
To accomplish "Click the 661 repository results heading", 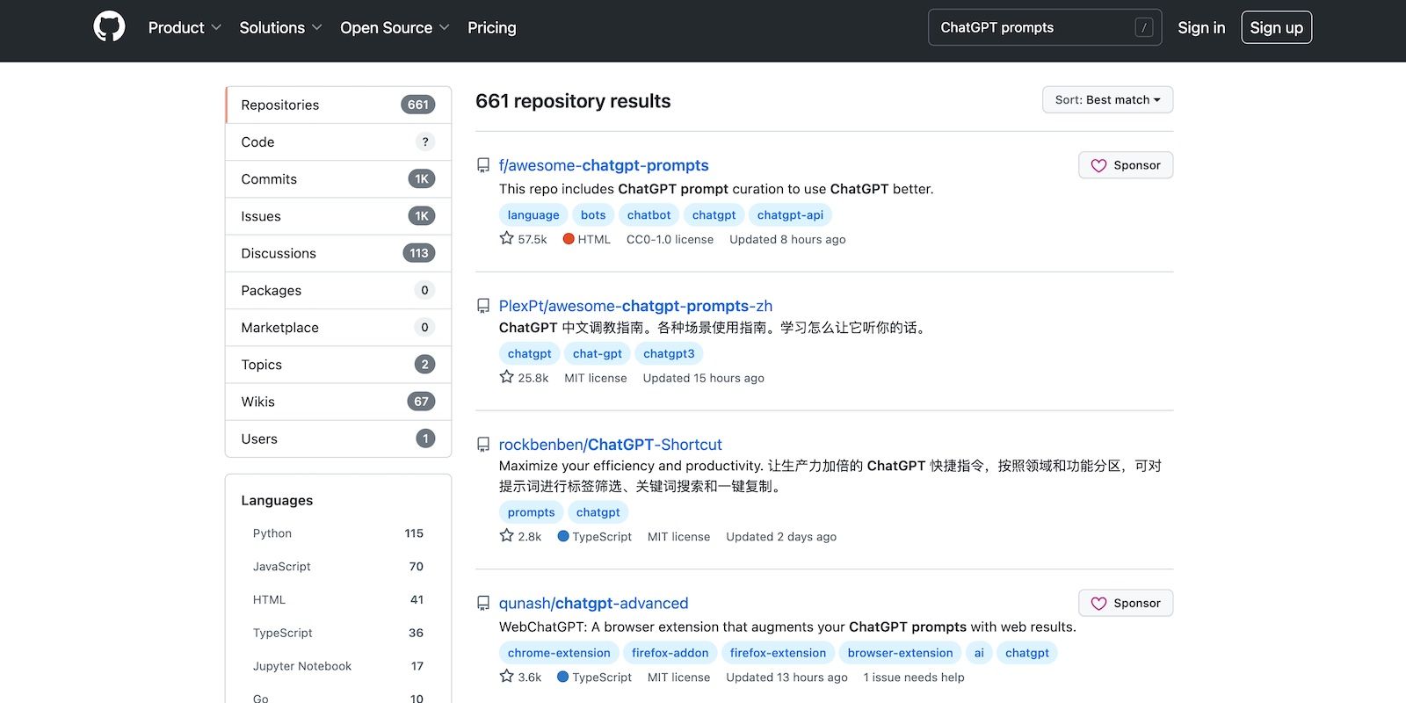I will point(573,101).
